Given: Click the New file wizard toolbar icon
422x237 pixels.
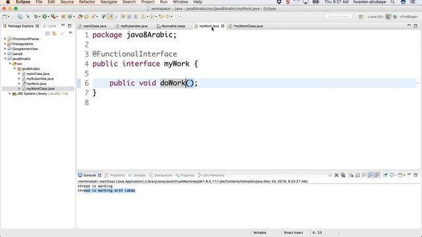Looking at the screenshot, I should 5,16.
